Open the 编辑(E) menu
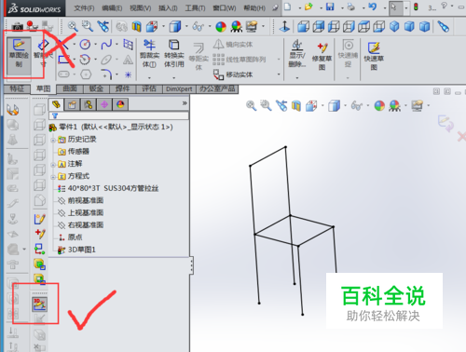This screenshot has height=352, width=466. pyautogui.click(x=112, y=8)
